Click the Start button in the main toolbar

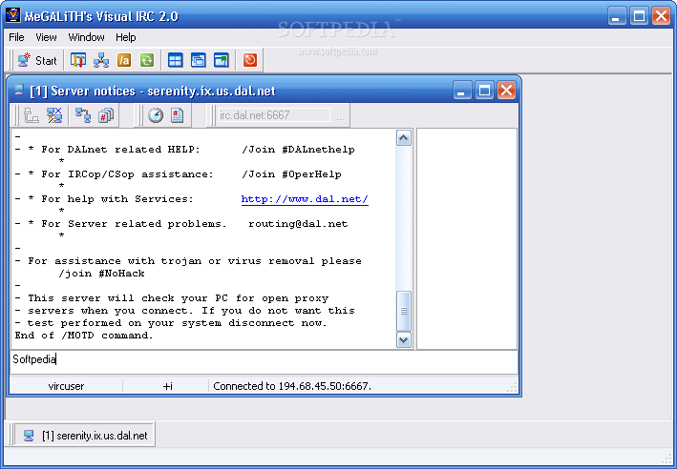pyautogui.click(x=36, y=60)
